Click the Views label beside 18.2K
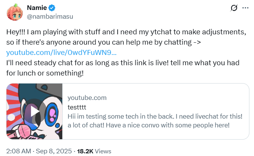Screen dimensions: 254x156 point(103,151)
